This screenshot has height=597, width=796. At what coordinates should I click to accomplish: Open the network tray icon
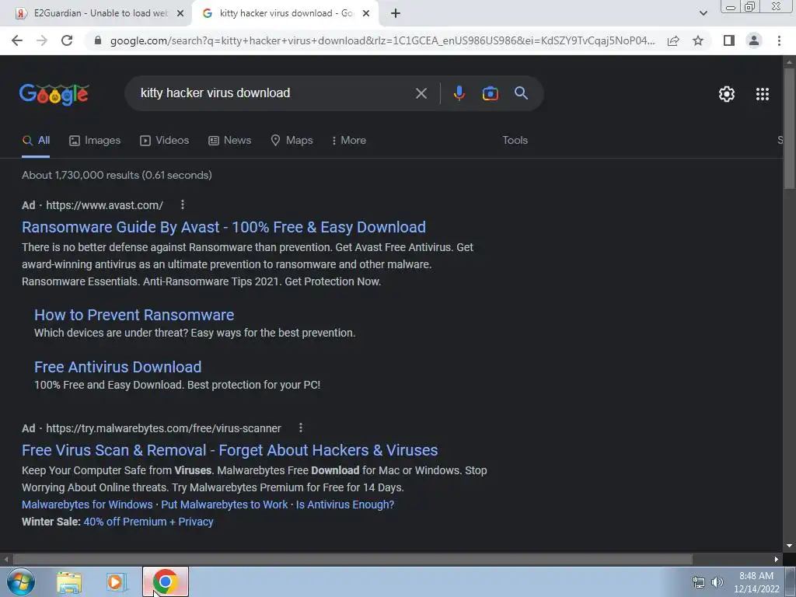tap(699, 582)
